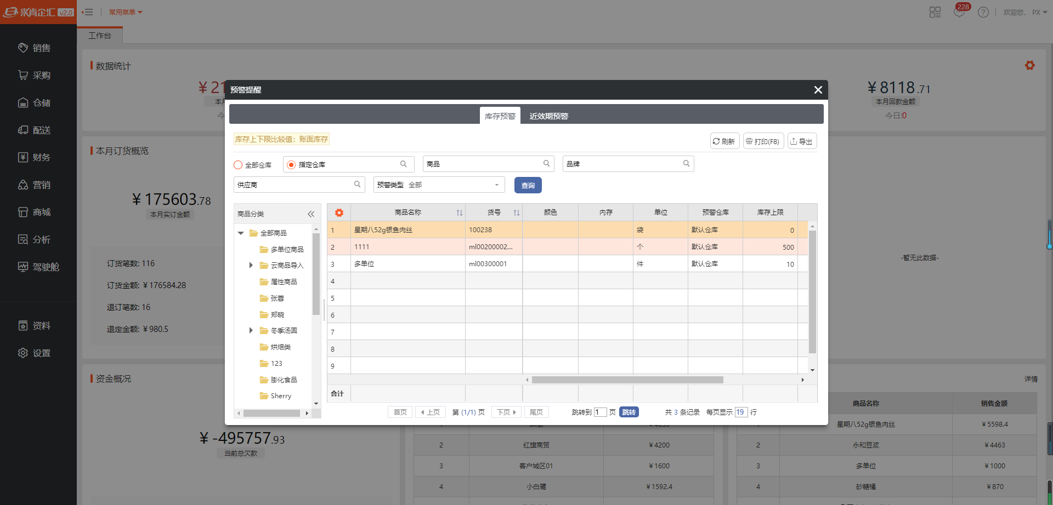Image resolution: width=1053 pixels, height=505 pixels.
Task: Select the 指定仓库 radio button
Action: [x=291, y=165]
